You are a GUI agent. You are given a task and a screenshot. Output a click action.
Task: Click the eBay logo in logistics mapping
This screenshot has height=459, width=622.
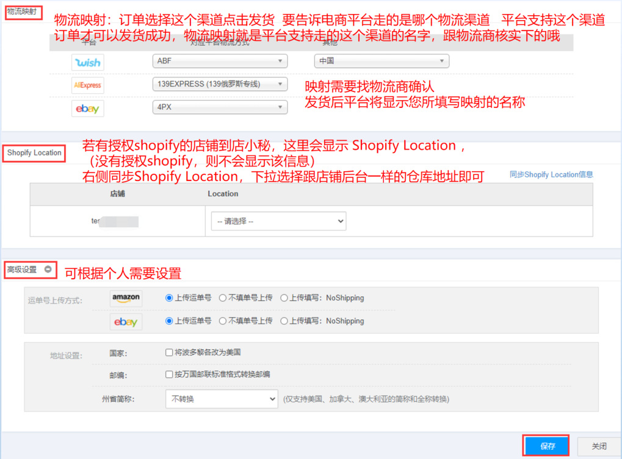[x=88, y=109]
